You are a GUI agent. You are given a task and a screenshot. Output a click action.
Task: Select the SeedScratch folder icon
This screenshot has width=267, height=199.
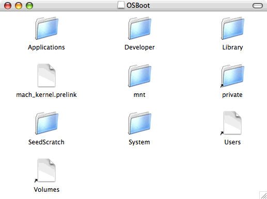tap(47, 123)
